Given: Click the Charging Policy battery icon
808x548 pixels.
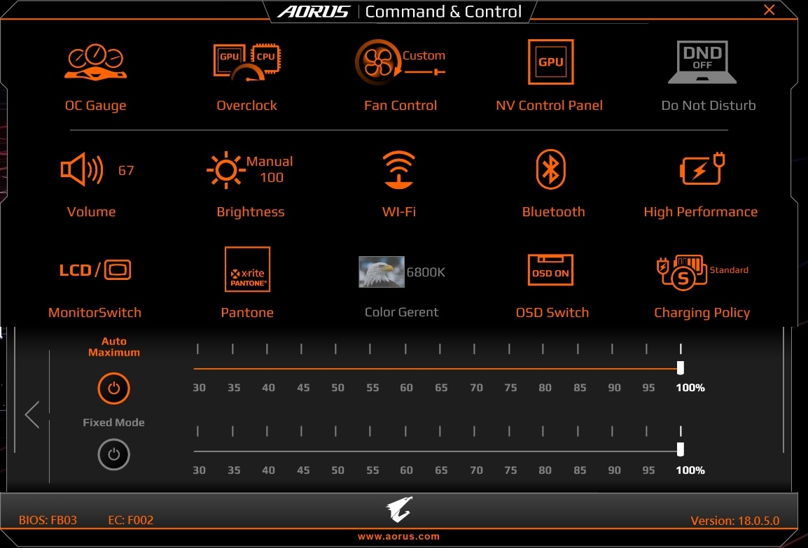Looking at the screenshot, I should coord(682,272).
